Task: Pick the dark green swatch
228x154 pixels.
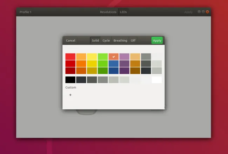Action: 103,71
